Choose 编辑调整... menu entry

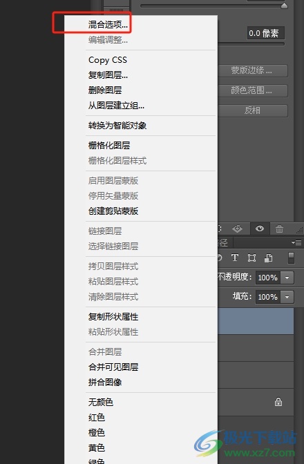(108, 39)
